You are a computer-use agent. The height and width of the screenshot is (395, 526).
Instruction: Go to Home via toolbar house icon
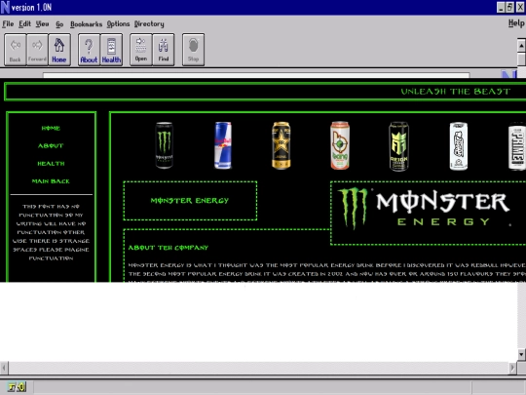click(x=59, y=50)
